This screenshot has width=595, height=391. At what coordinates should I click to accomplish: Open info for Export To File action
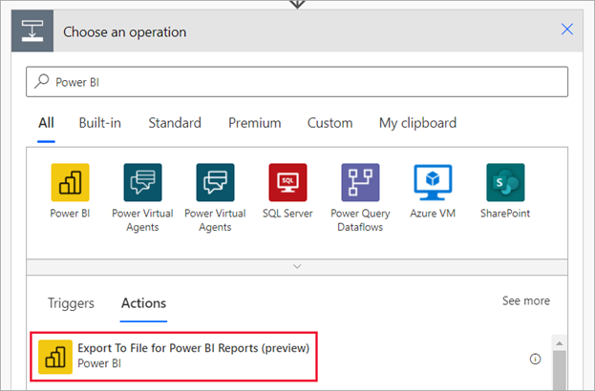click(535, 360)
